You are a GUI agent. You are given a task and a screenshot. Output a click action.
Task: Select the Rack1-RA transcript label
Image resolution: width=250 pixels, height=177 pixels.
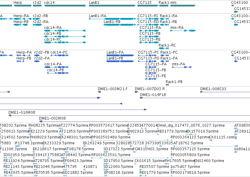(169, 16)
